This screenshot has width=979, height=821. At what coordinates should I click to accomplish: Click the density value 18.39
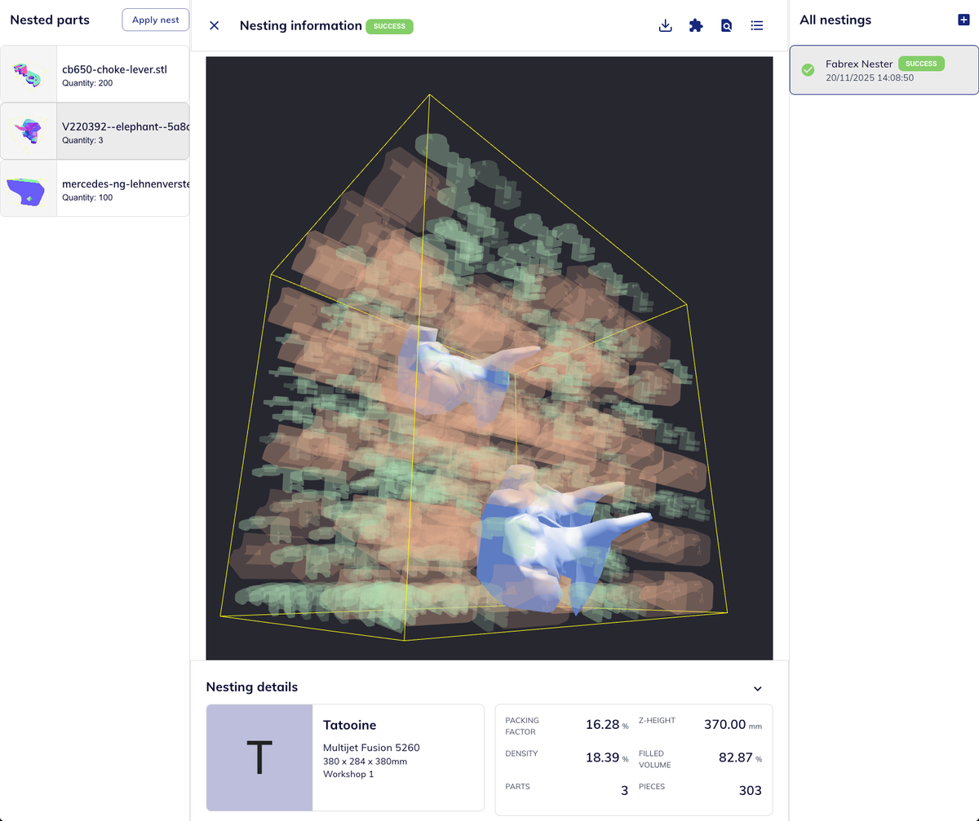click(602, 757)
